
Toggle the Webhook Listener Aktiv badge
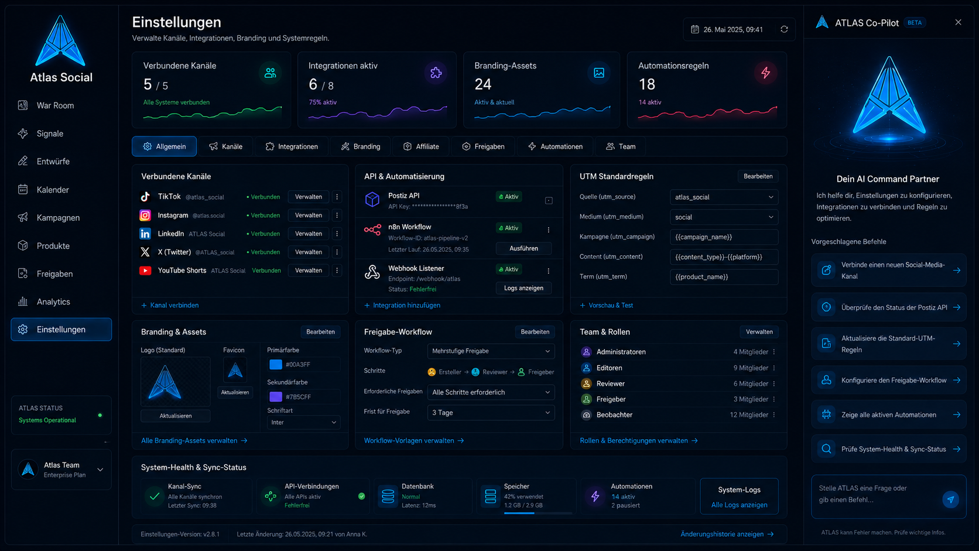pyautogui.click(x=508, y=269)
